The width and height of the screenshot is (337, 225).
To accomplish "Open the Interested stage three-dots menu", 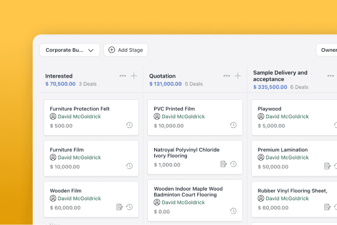I will click(x=123, y=76).
